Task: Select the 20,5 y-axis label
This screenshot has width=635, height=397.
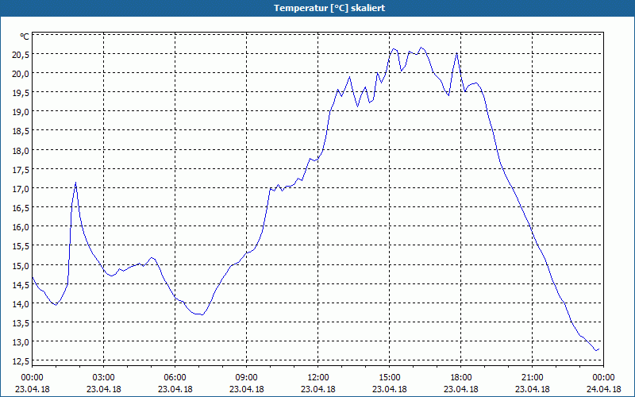Action: 21,56
